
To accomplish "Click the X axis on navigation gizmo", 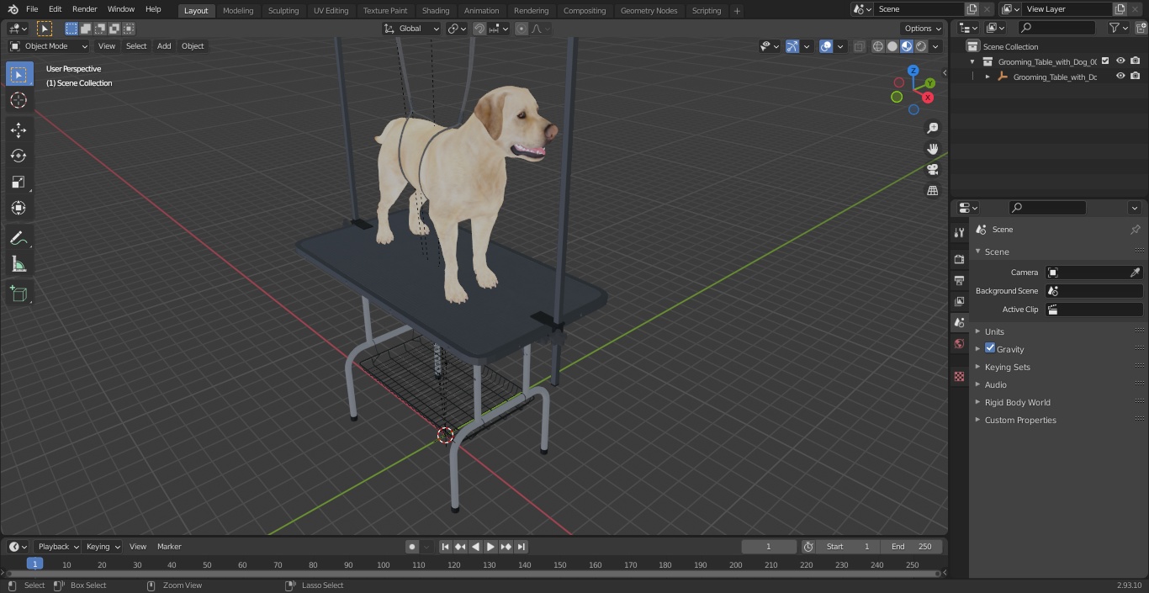I will coord(928,98).
